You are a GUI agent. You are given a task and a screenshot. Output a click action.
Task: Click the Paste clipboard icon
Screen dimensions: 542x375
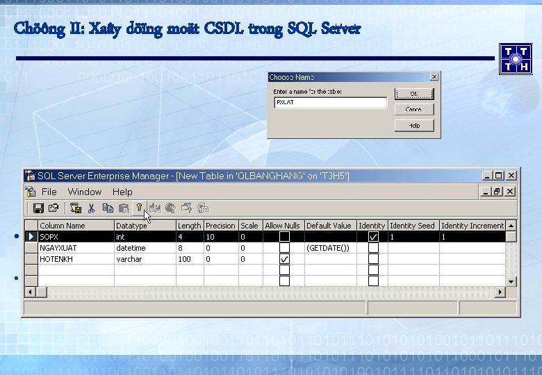coord(124,208)
